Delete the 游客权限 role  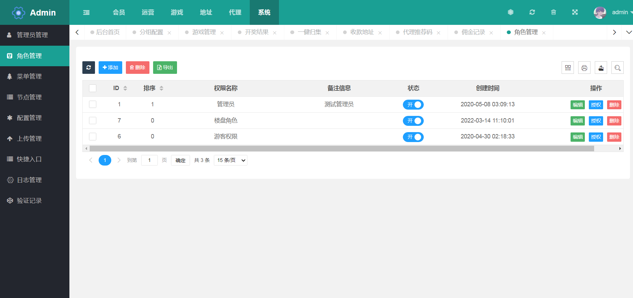(614, 137)
